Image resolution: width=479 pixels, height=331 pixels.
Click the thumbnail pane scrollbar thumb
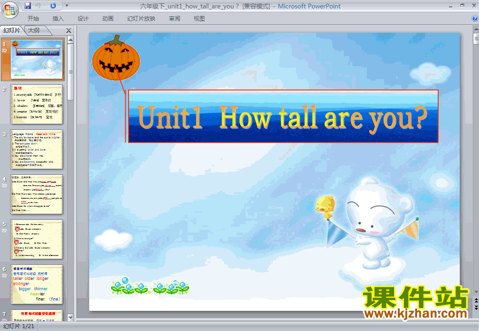point(70,72)
